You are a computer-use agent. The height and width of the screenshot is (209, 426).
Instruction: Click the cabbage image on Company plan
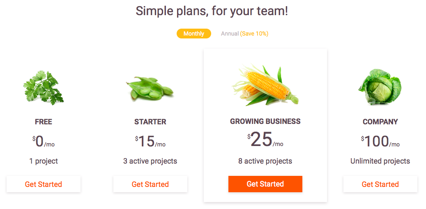[380, 87]
